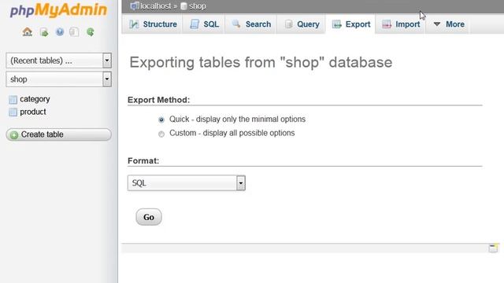Click the product table icon

pos(13,112)
